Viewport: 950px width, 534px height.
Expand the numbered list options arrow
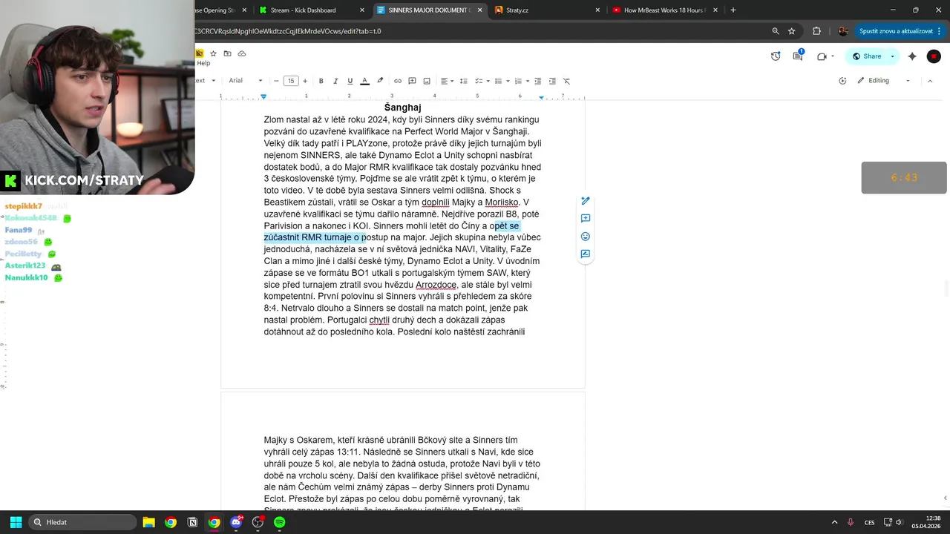pyautogui.click(x=526, y=81)
